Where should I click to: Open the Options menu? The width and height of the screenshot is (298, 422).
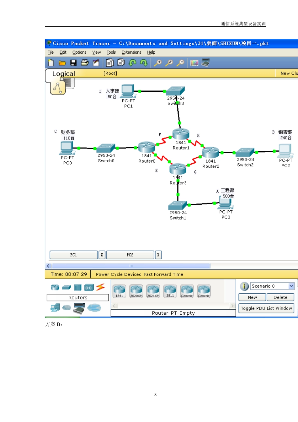point(79,52)
